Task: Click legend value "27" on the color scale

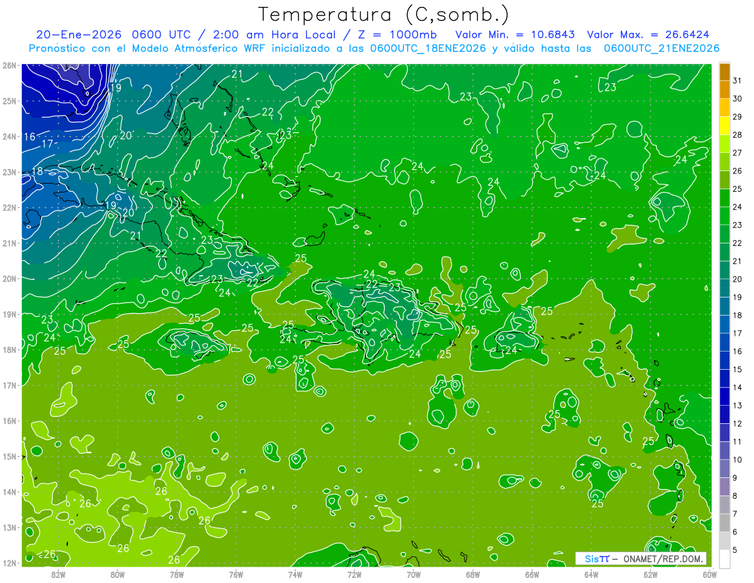Action: (x=738, y=152)
